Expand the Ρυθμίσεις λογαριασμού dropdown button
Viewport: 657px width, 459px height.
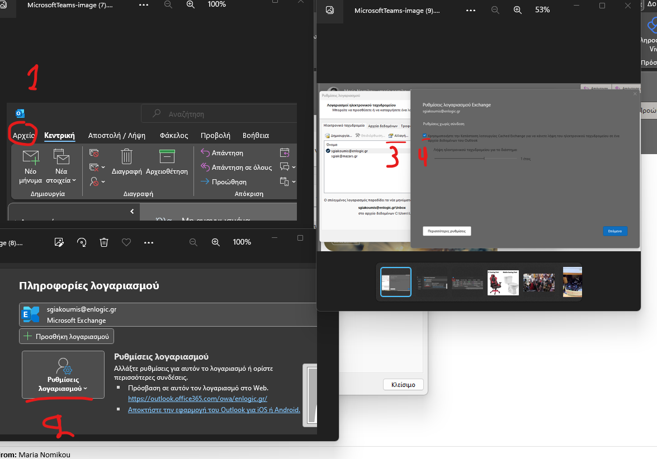[x=63, y=375]
